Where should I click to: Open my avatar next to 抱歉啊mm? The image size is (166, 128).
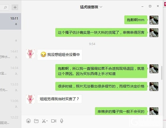click(x=154, y=20)
